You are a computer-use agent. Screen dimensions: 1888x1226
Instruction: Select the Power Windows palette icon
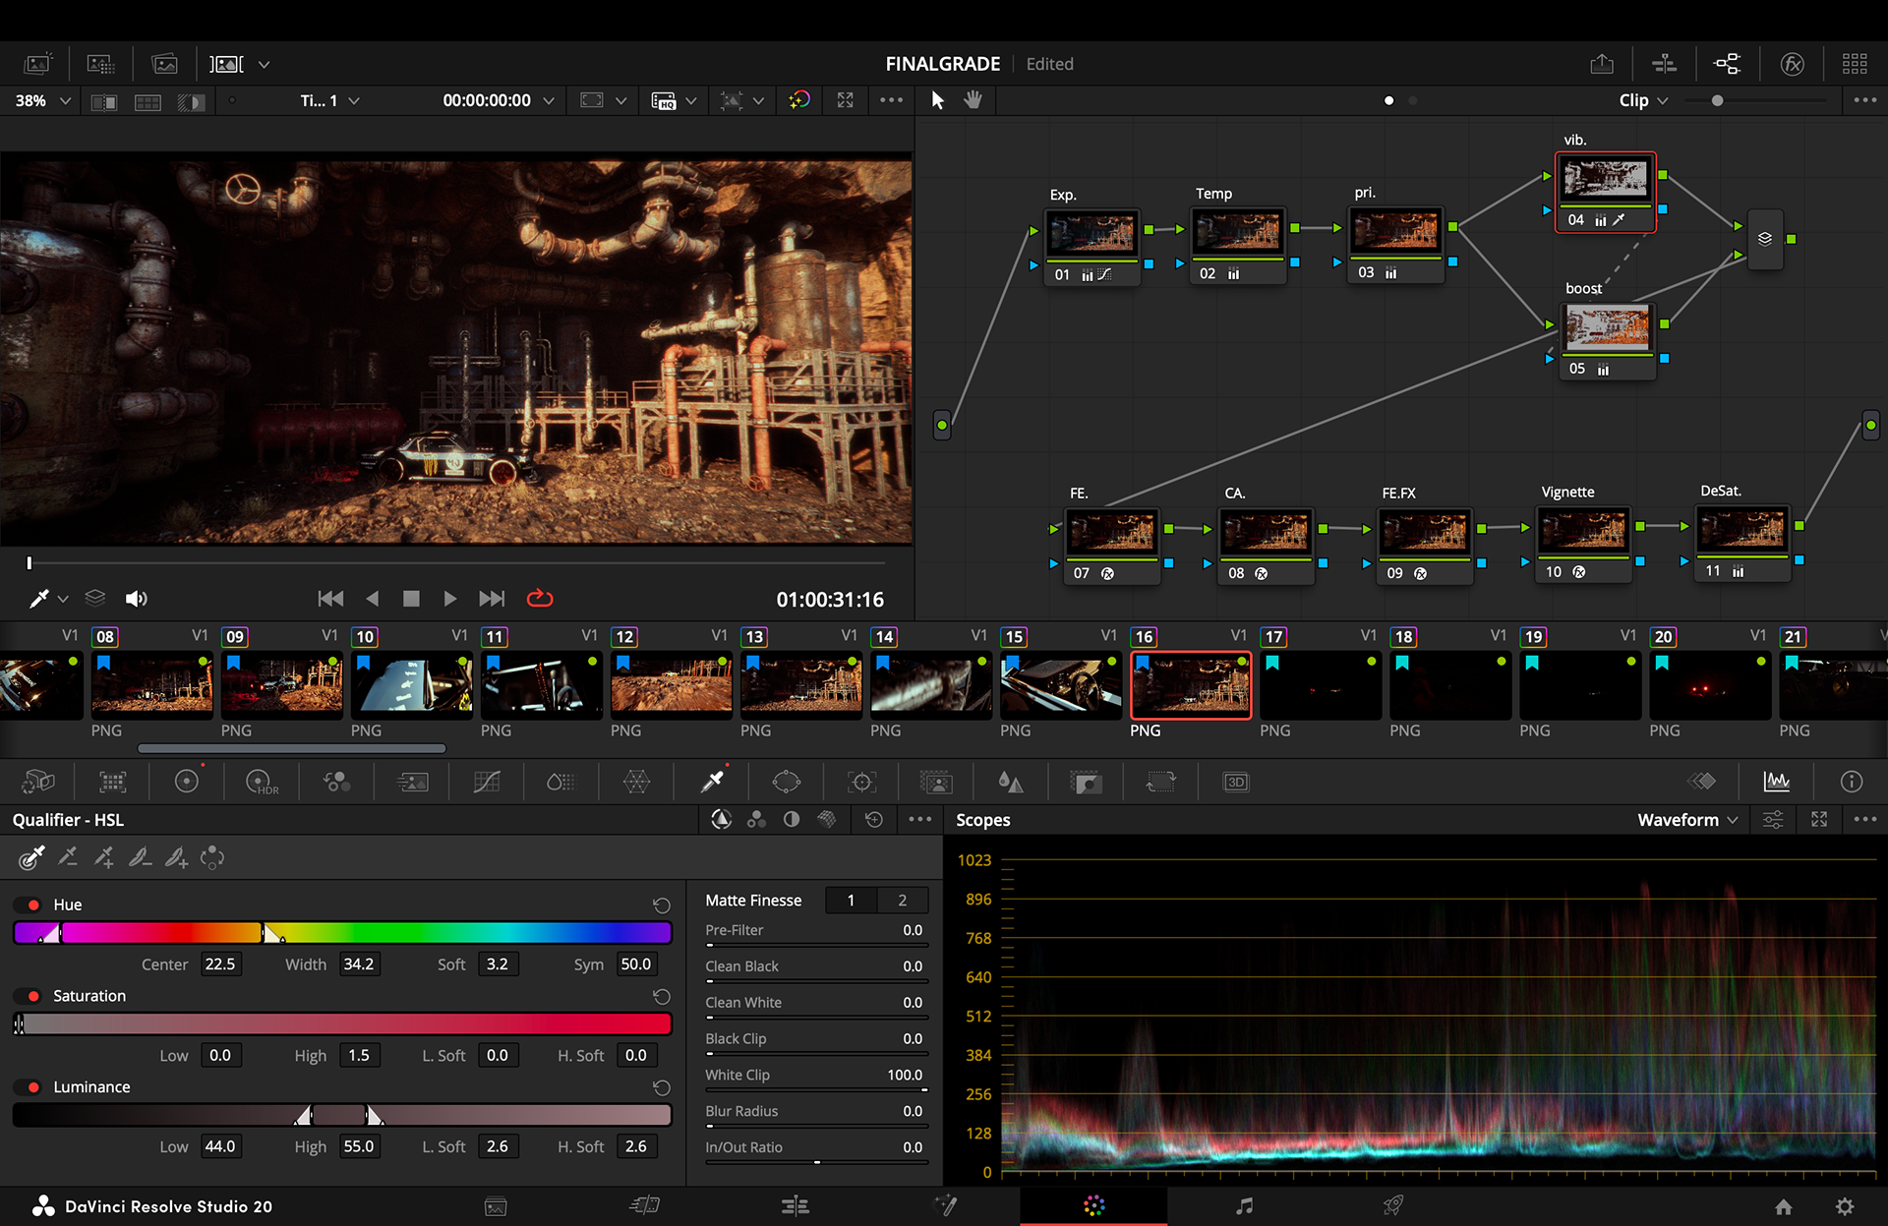point(787,782)
